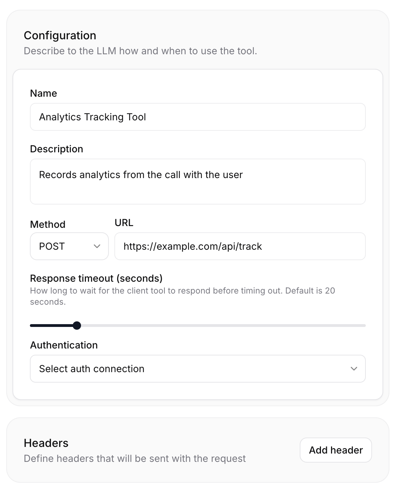This screenshot has height=489, width=395.
Task: Click the Description text area
Action: click(x=197, y=181)
